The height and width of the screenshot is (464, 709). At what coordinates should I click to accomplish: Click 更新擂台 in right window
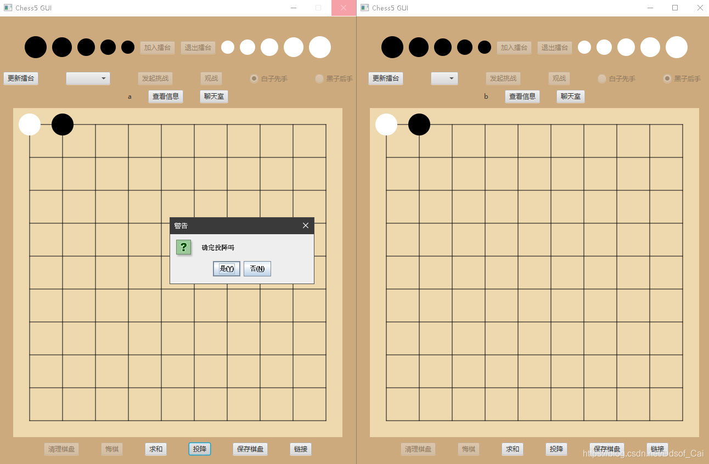click(x=386, y=78)
